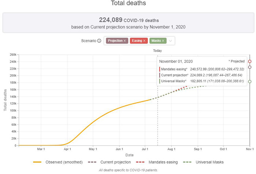256x174 pixels.
Task: Click the purple endpoint circle marker
Action: pos(250,67)
